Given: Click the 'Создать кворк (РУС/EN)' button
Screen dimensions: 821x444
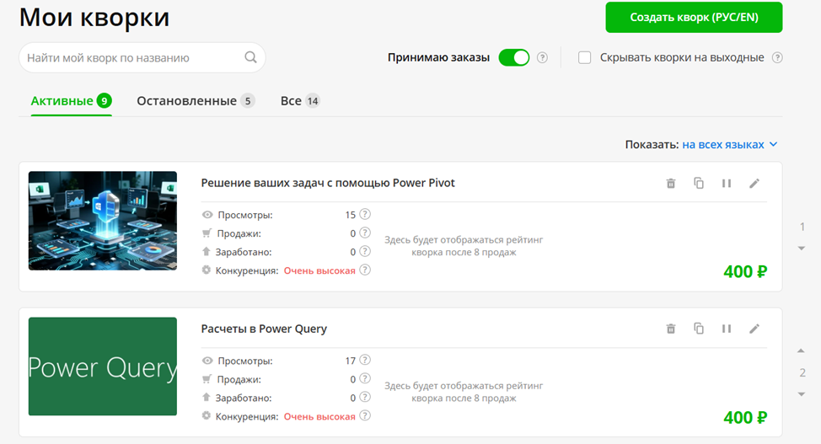Looking at the screenshot, I should coord(693,18).
